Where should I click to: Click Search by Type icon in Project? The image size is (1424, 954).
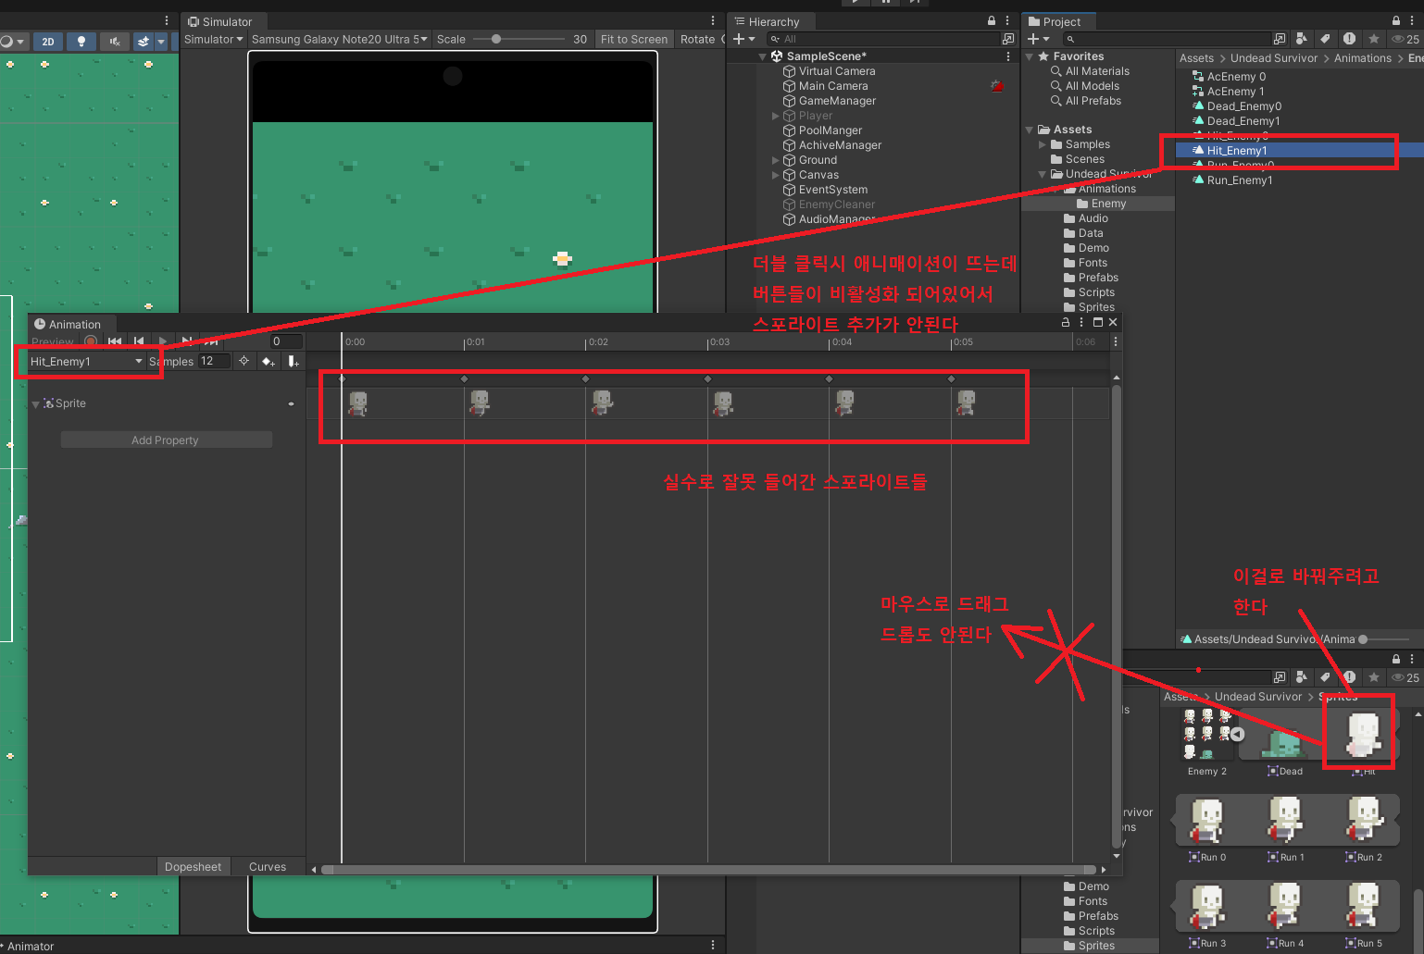[x=1302, y=39]
